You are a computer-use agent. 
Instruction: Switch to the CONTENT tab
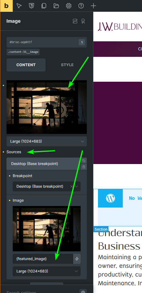(x=26, y=65)
